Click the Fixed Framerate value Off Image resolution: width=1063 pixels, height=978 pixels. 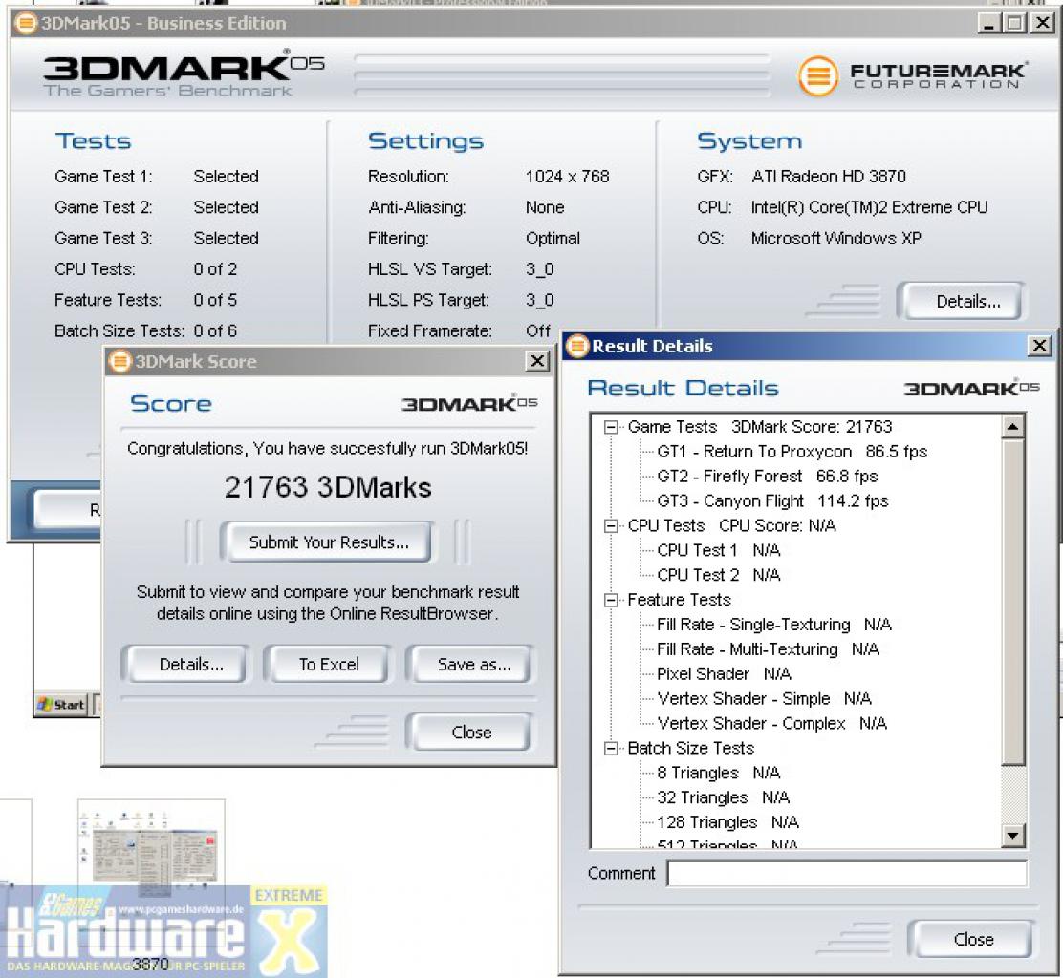(x=538, y=331)
